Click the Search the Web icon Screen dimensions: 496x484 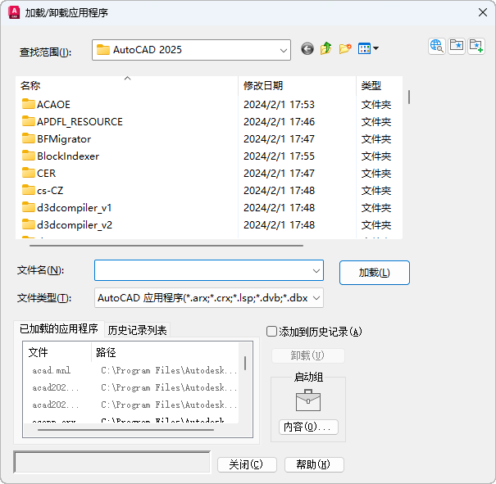coord(437,46)
